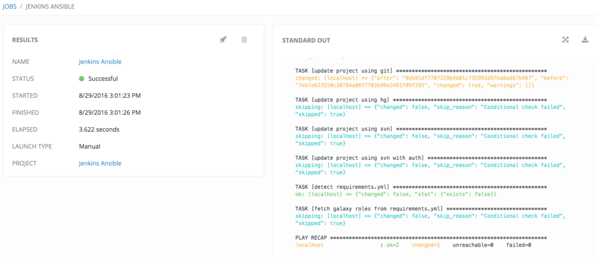Select the Successful status text
The width and height of the screenshot is (597, 257).
pos(103,79)
